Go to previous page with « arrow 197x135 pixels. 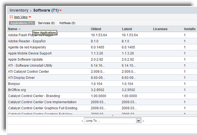pos(82,121)
